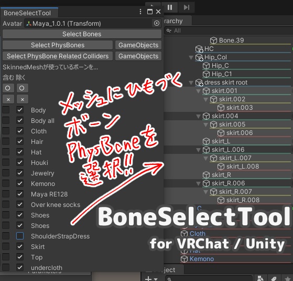Enable the include checkbox for Kemono

pyautogui.click(x=6, y=183)
